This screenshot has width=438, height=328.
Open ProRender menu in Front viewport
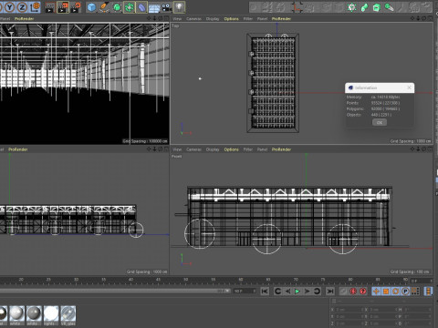(281, 149)
